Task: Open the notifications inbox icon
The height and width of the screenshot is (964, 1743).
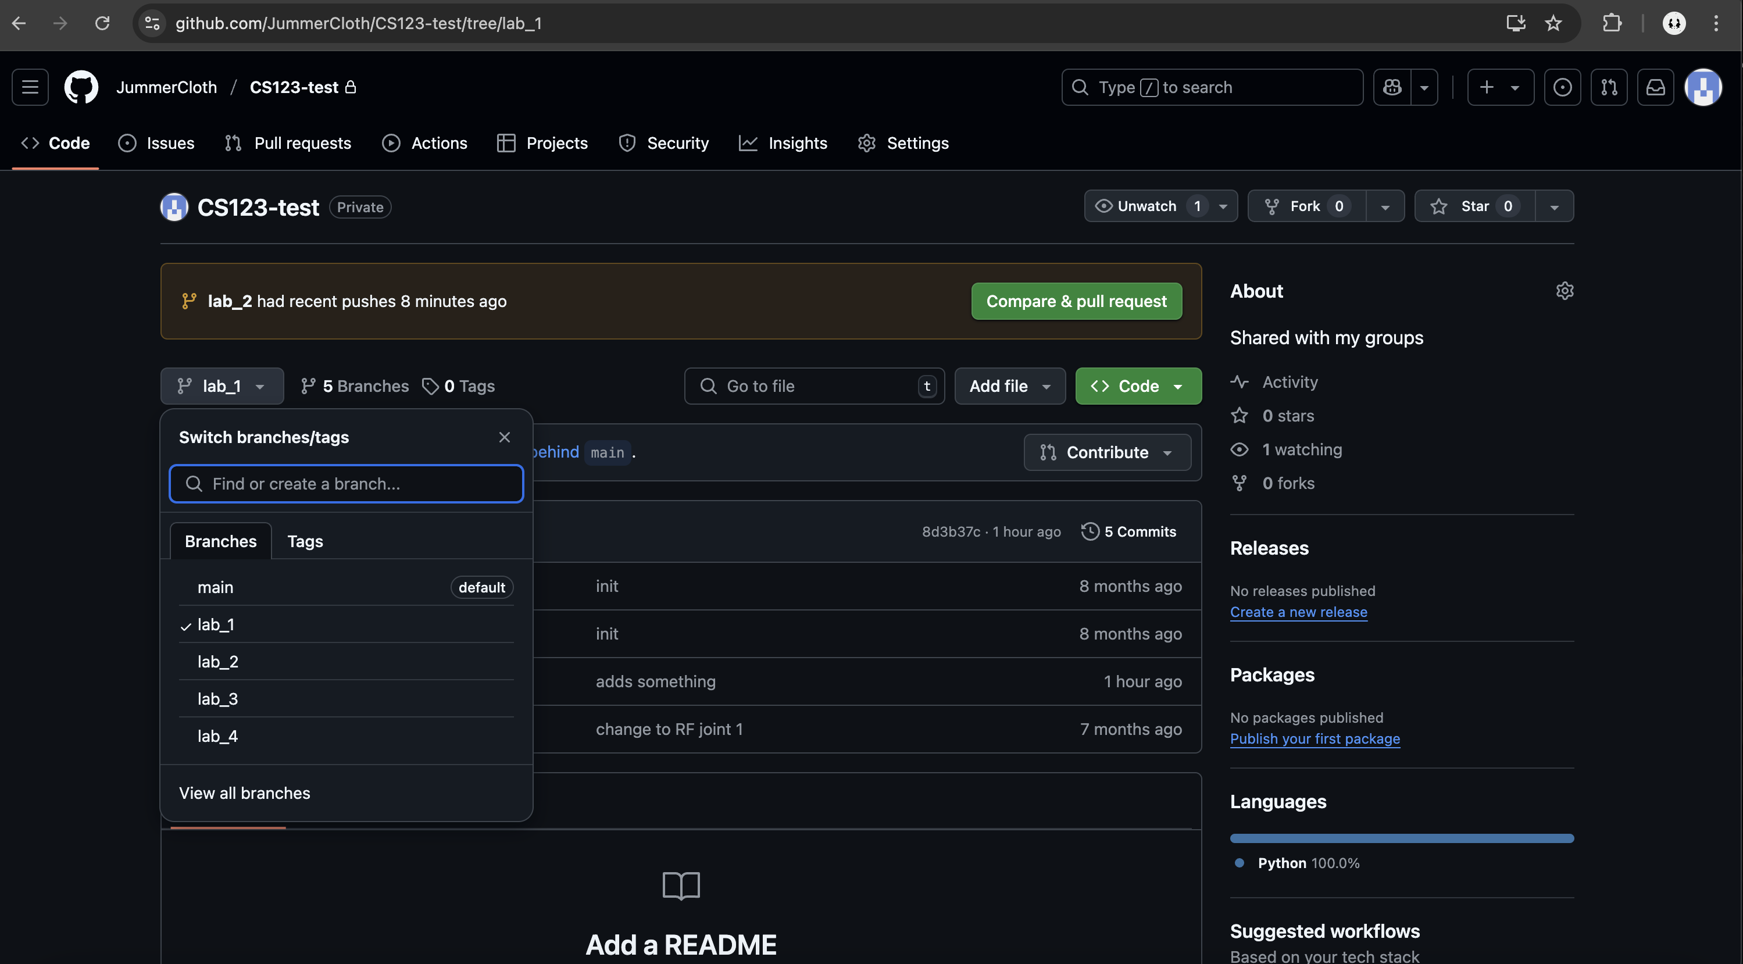Action: pos(1655,87)
